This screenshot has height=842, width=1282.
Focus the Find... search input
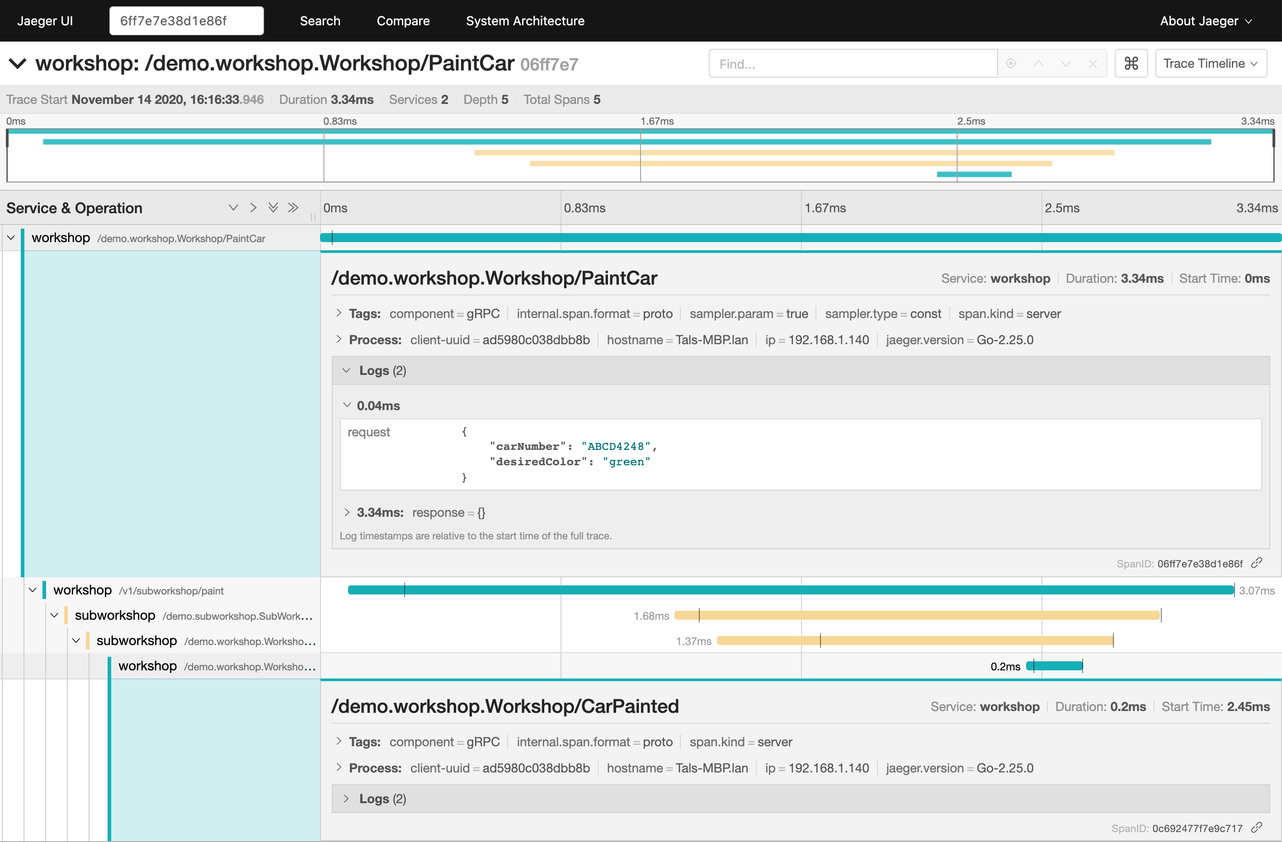(853, 64)
